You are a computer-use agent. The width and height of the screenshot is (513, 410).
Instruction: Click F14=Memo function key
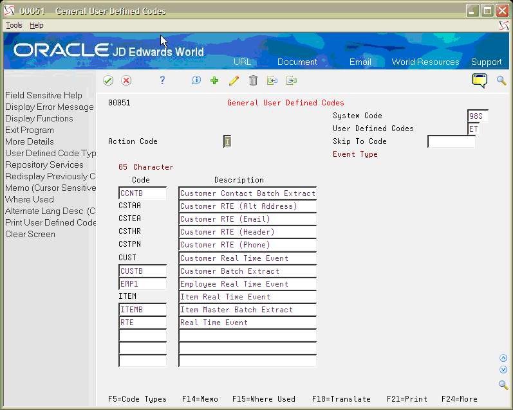click(200, 399)
